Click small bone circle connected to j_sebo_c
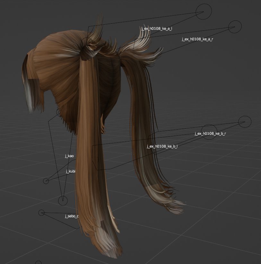Image resolution: width=261 pixels, height=264 pixels. click(41, 213)
